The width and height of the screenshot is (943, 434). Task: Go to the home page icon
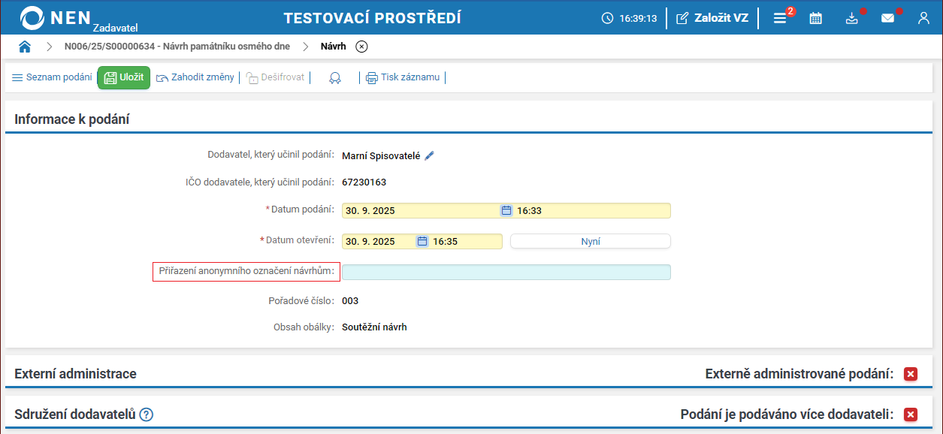[x=25, y=47]
